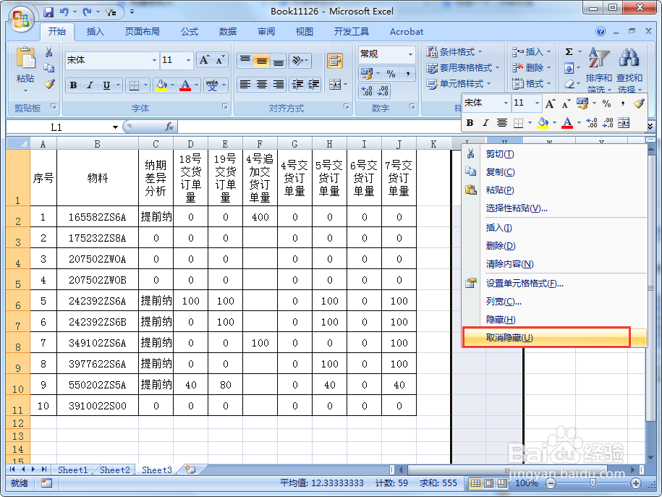This screenshot has height=497, width=662.
Task: Align text right in ribbon
Action: point(279,85)
